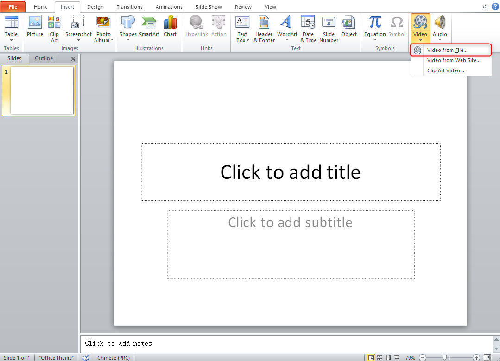Collapse the Video dropdown arrow
Image resolution: width=500 pixels, height=361 pixels.
point(420,40)
